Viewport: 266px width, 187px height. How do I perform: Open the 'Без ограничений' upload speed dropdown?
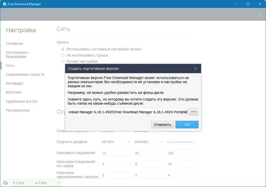(181, 142)
